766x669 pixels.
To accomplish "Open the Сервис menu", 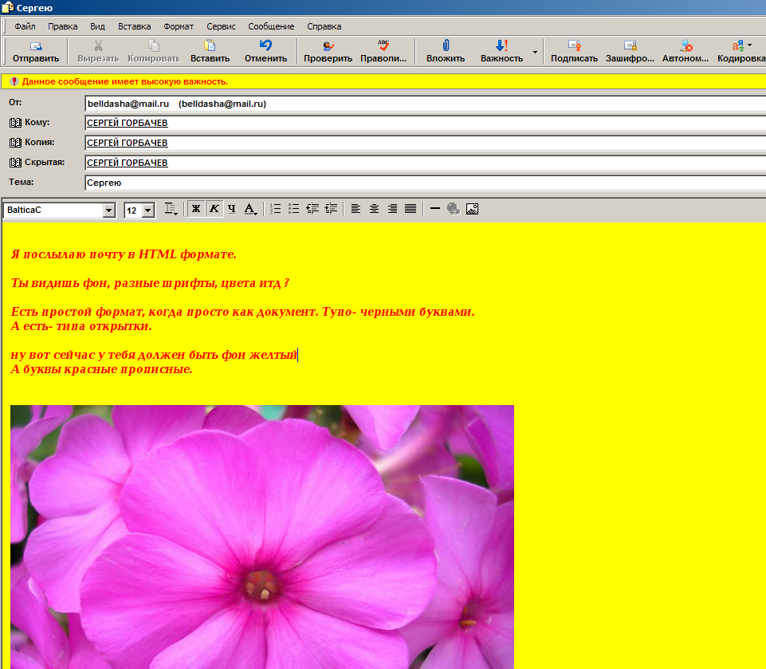I will [221, 26].
